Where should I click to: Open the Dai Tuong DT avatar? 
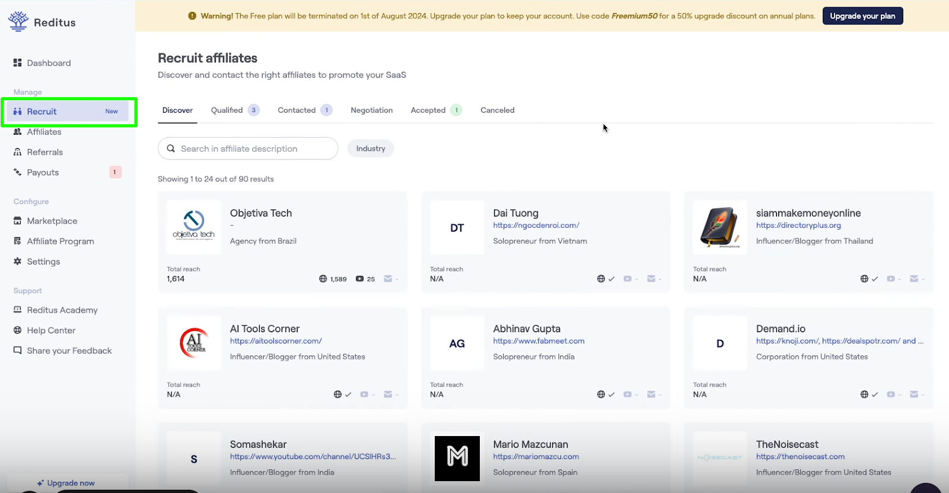point(457,227)
